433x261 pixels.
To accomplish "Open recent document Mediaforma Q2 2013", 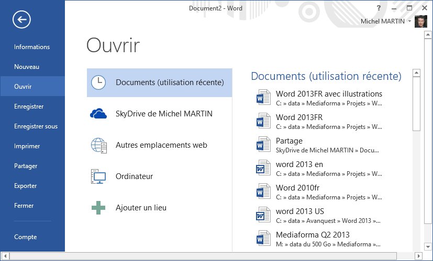I will click(313, 235).
